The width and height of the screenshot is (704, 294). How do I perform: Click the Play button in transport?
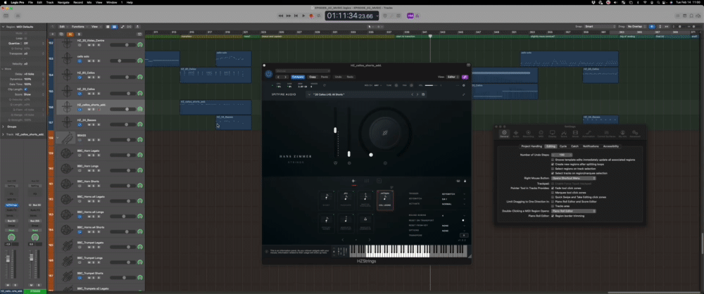pos(303,15)
